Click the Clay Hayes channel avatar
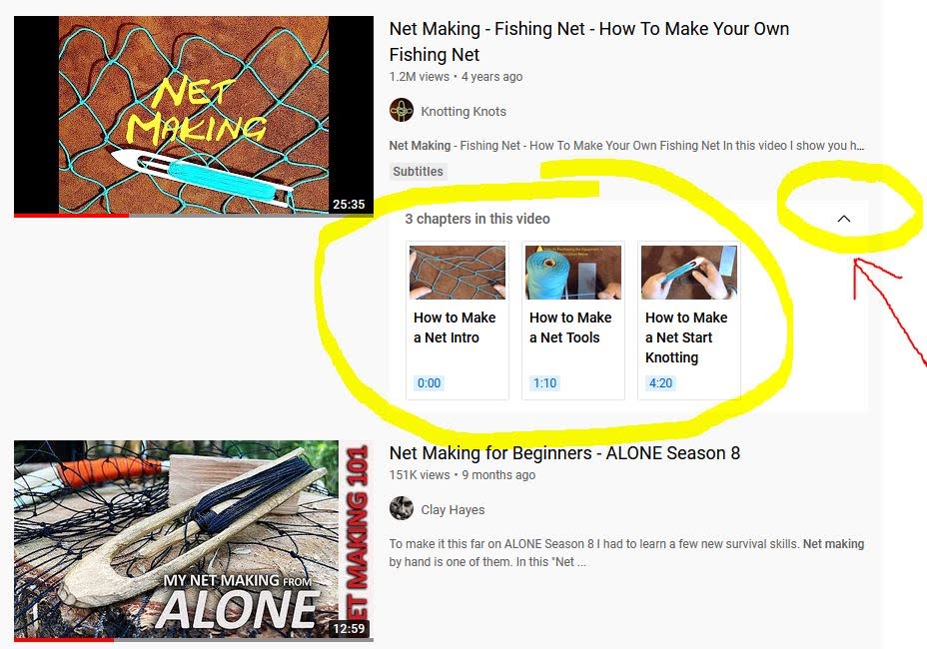 tap(402, 508)
